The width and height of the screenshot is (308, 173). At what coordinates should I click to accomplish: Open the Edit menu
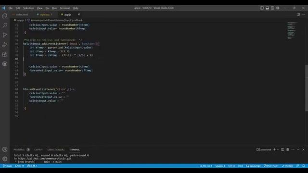[18, 8]
